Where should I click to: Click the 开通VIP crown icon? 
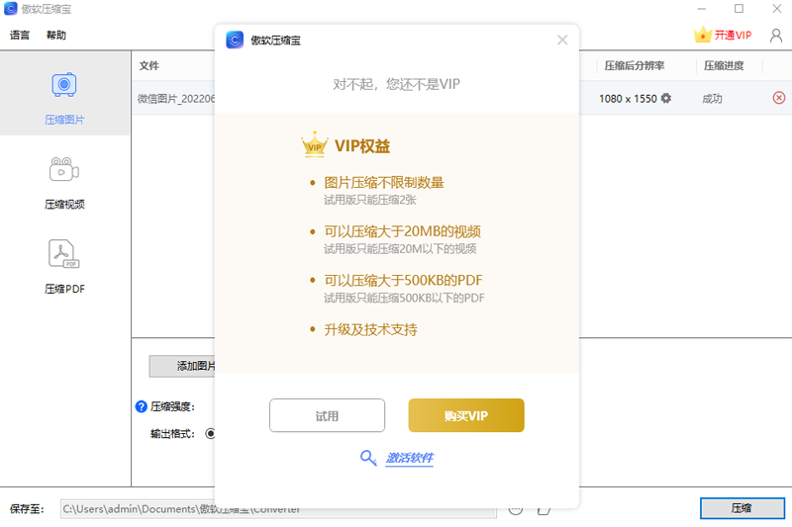(x=703, y=36)
